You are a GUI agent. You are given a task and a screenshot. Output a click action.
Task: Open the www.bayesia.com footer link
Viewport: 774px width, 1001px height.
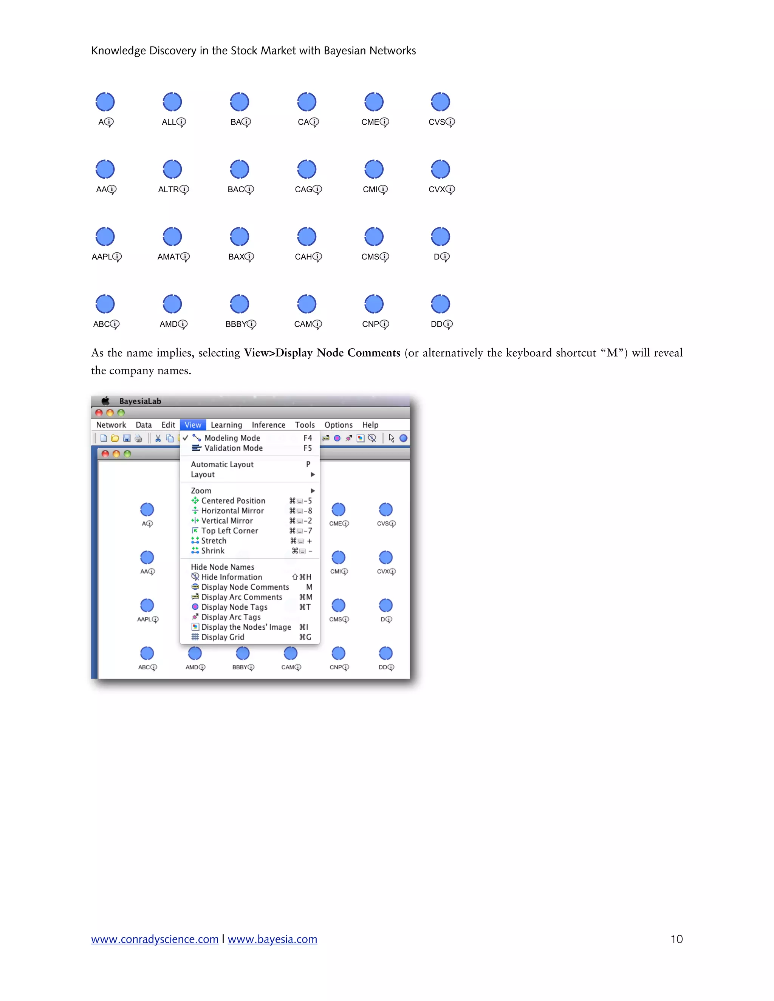[272, 939]
